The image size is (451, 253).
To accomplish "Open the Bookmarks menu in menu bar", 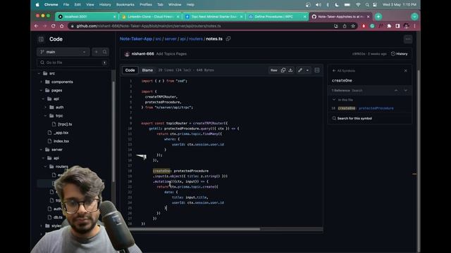I will pyautogui.click(x=125, y=5).
